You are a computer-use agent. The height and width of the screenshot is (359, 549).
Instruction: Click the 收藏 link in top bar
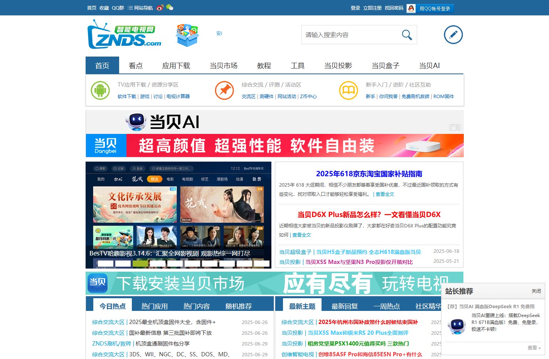click(104, 8)
